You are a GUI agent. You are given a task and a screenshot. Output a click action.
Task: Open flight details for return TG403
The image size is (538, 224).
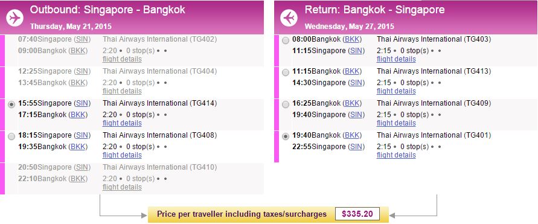pyautogui.click(x=396, y=59)
